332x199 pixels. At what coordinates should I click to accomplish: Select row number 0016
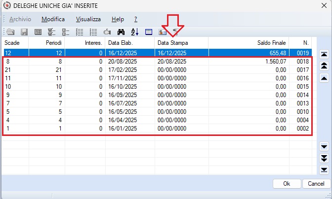click(303, 78)
